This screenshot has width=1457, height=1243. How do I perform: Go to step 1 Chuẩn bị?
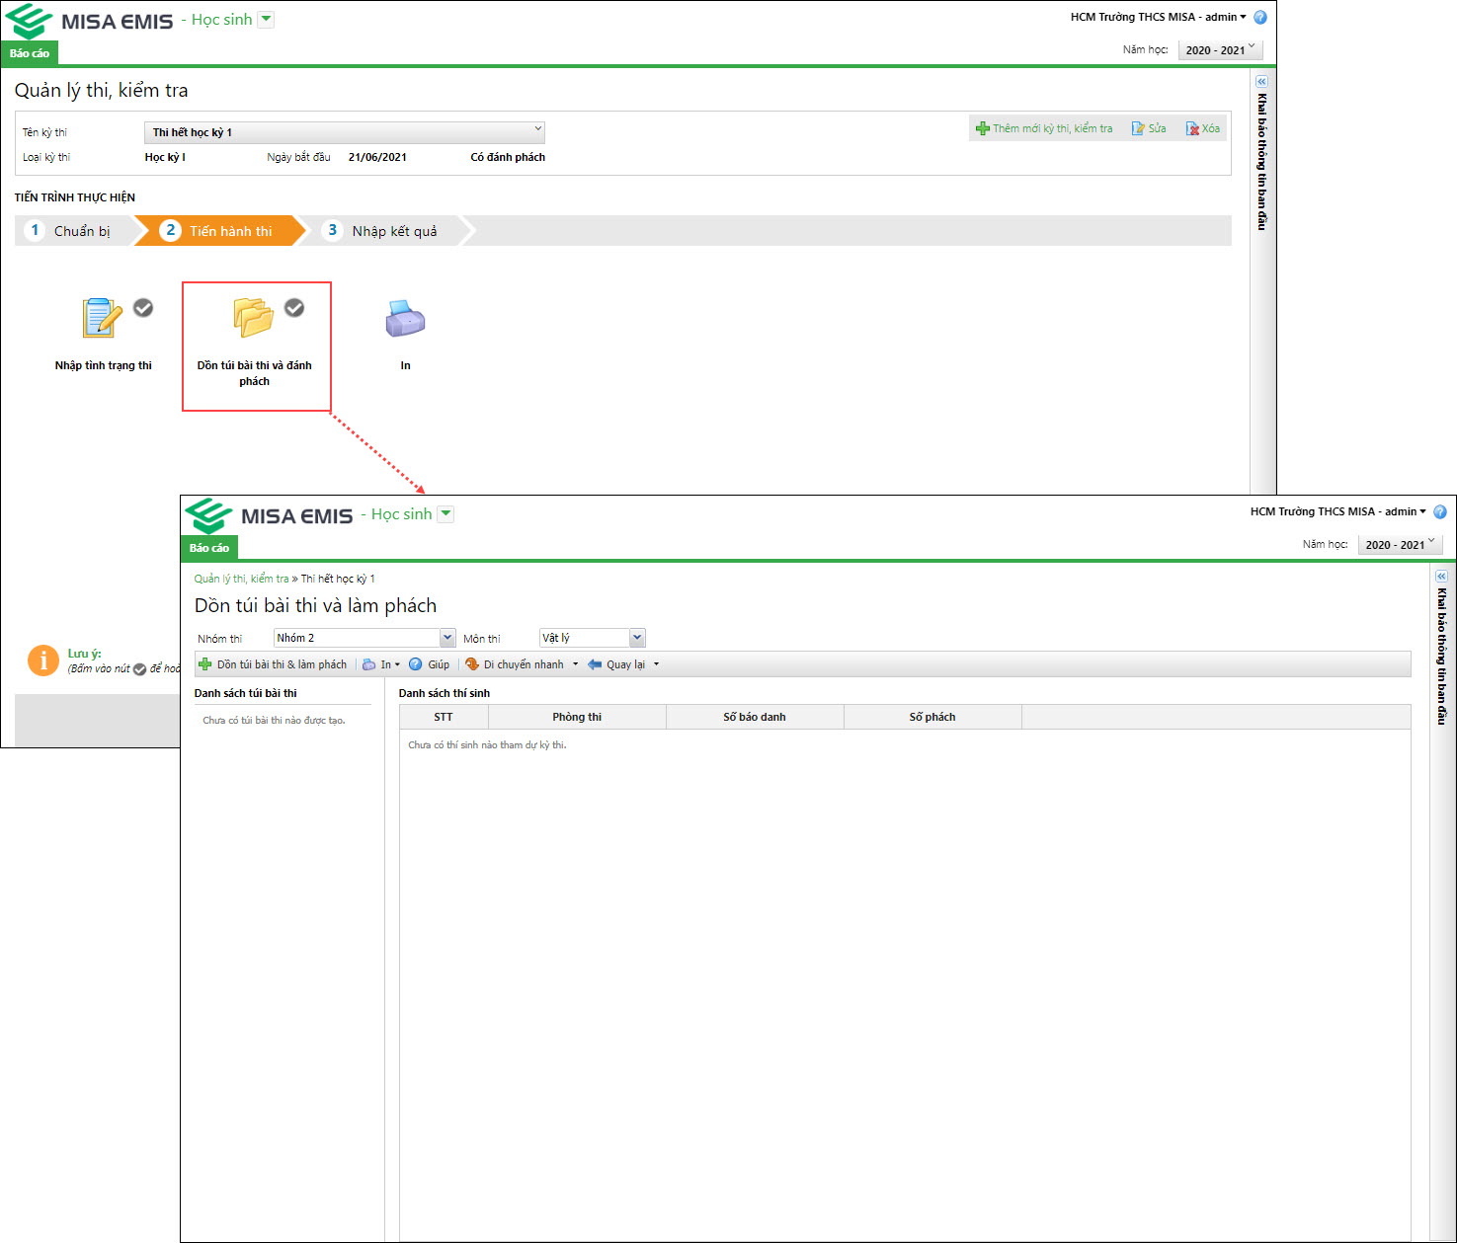(x=75, y=231)
